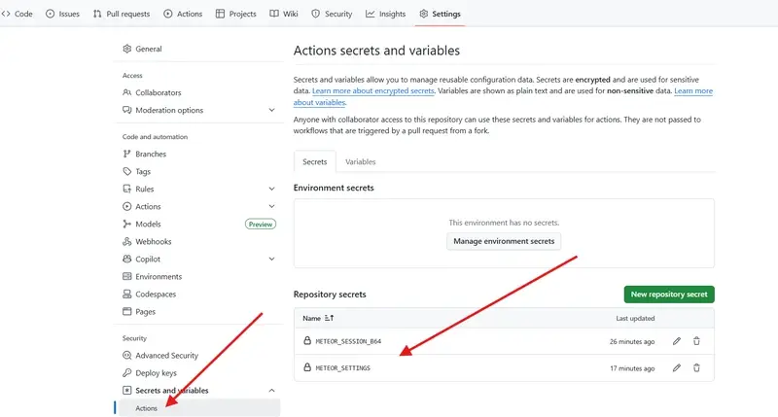Open the Pull requests tab
This screenshot has height=417, width=778.
click(122, 14)
